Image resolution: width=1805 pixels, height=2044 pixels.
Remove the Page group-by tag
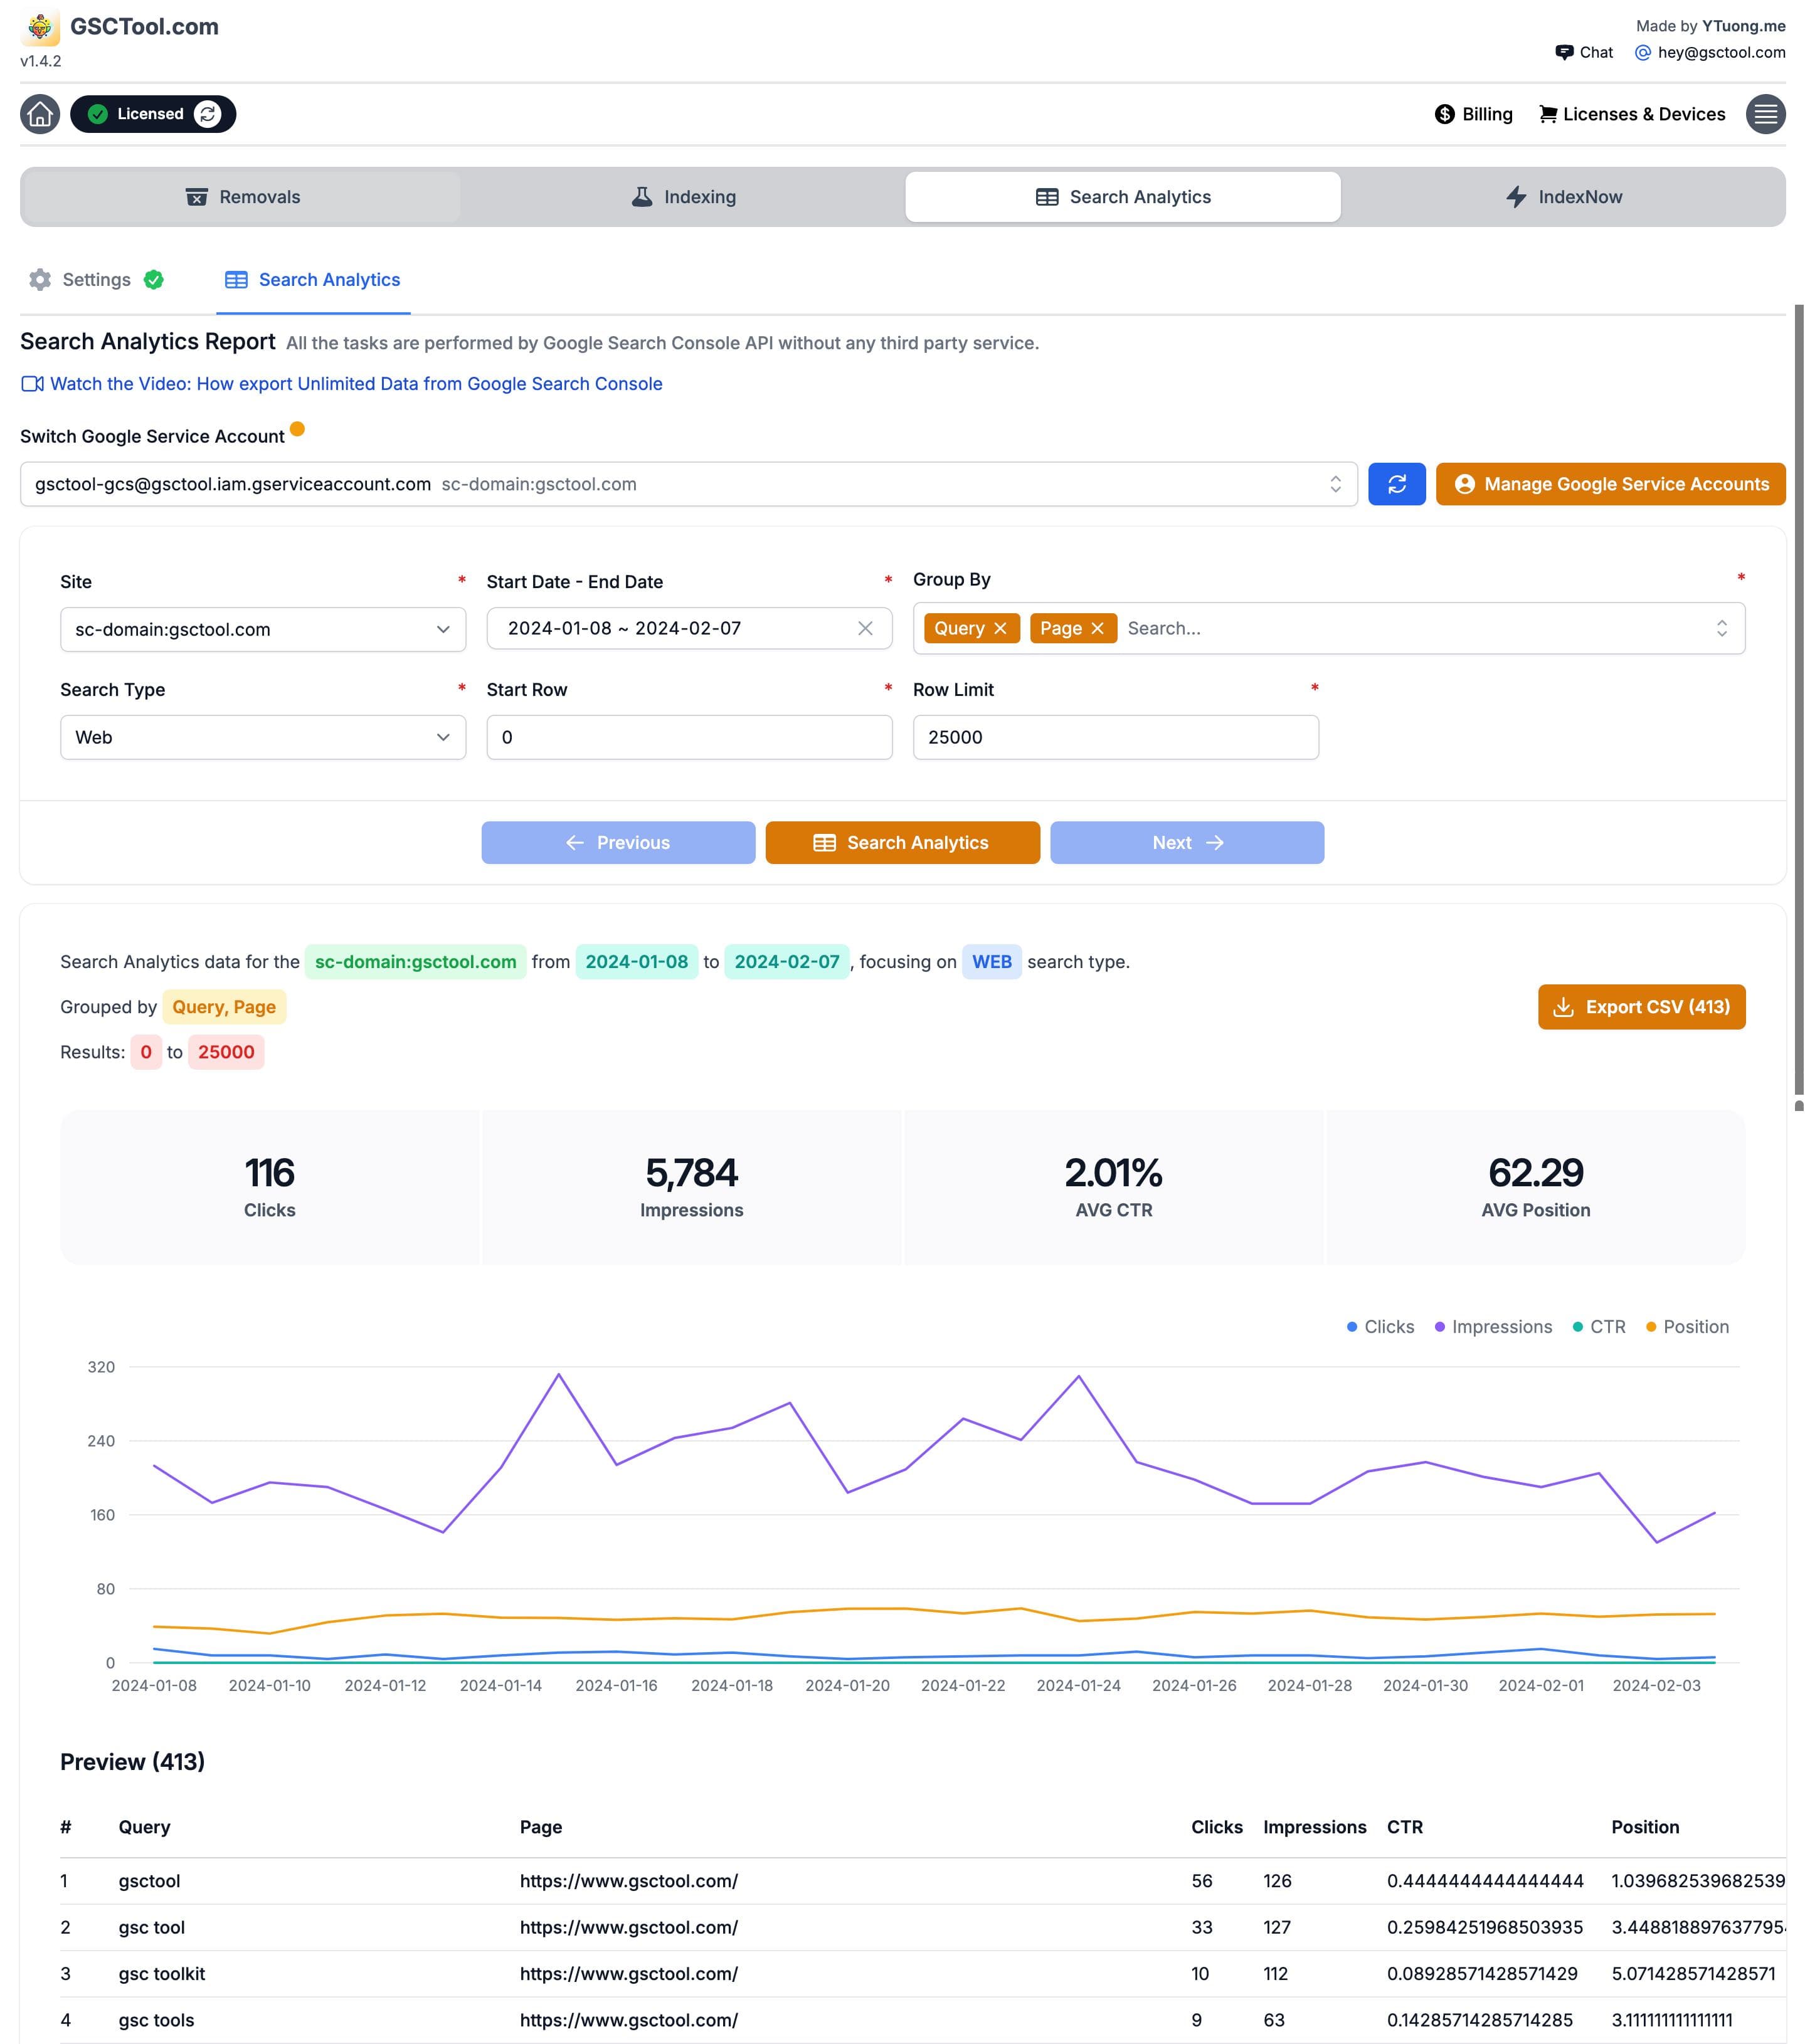1098,628
